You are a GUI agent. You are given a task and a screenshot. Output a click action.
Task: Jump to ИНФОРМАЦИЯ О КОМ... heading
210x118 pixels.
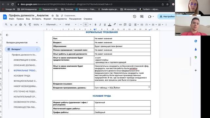point(25,60)
